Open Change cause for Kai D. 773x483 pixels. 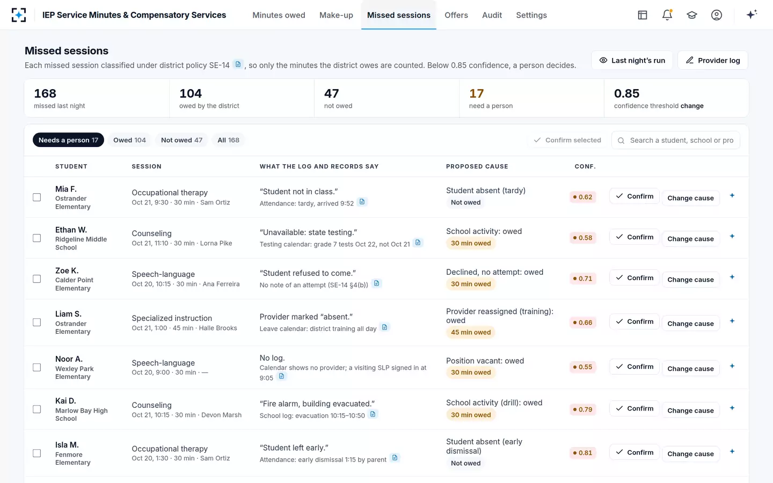(690, 411)
